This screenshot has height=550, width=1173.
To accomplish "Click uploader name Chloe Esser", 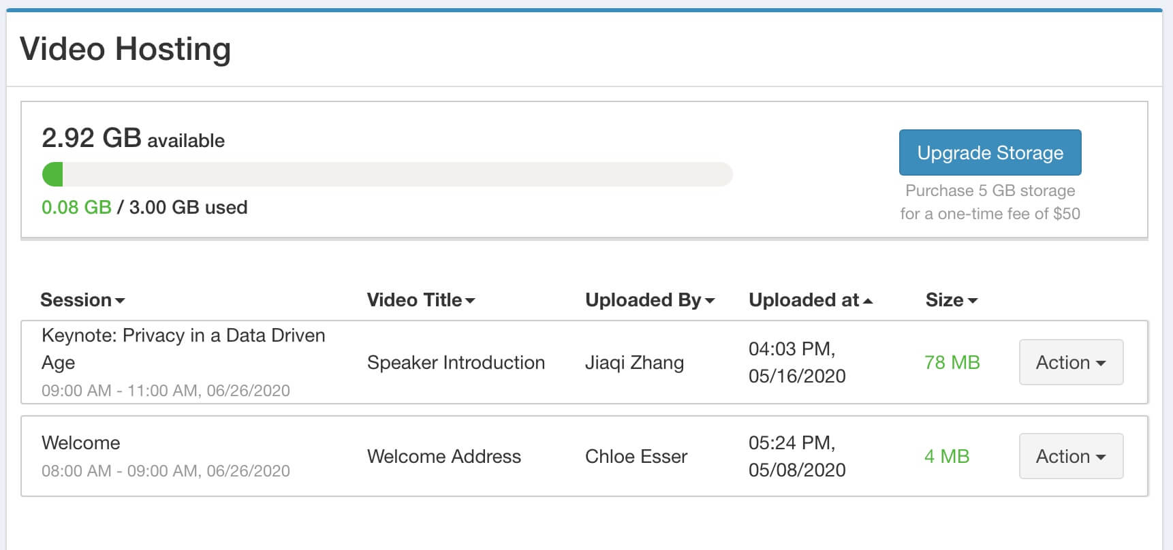I will (636, 457).
